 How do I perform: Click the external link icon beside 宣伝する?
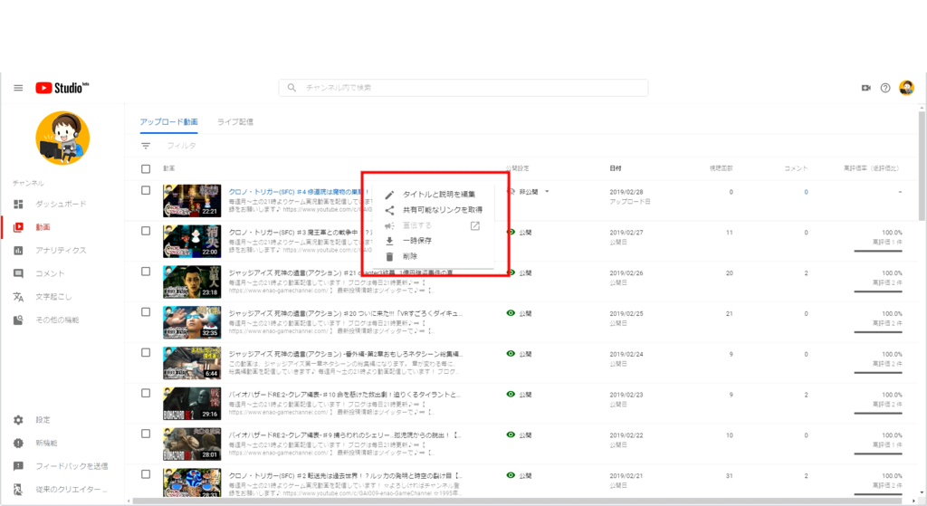(x=474, y=225)
